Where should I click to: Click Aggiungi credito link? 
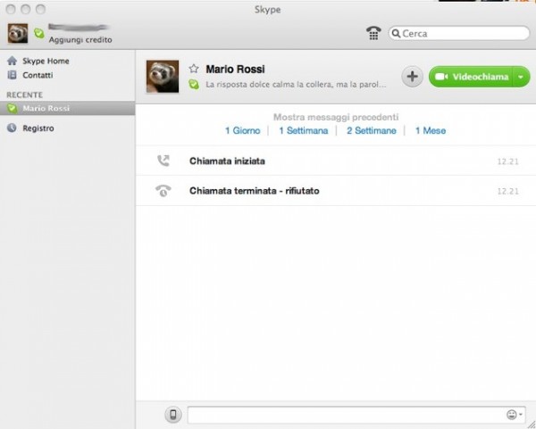click(80, 40)
